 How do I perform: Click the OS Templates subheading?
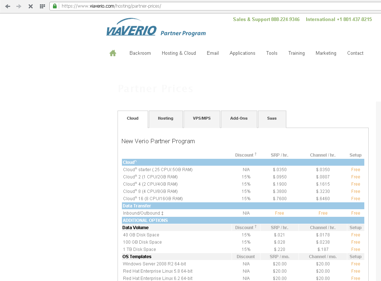[x=137, y=257]
